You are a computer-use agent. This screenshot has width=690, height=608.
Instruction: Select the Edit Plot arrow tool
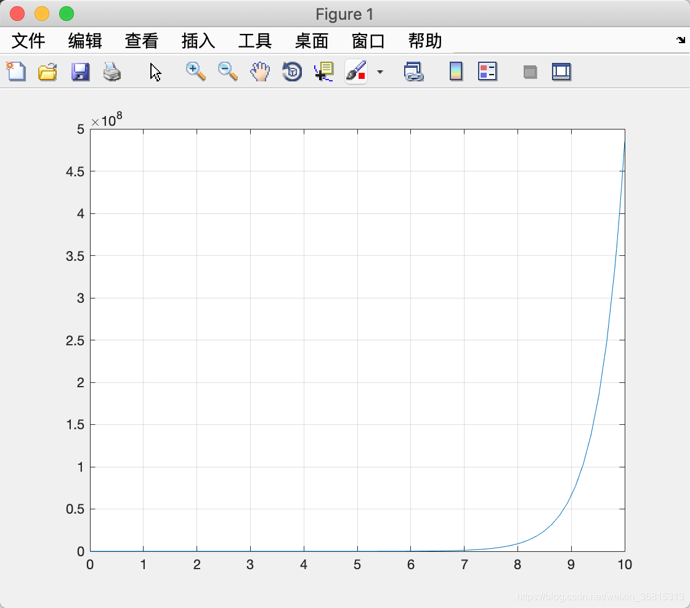155,72
